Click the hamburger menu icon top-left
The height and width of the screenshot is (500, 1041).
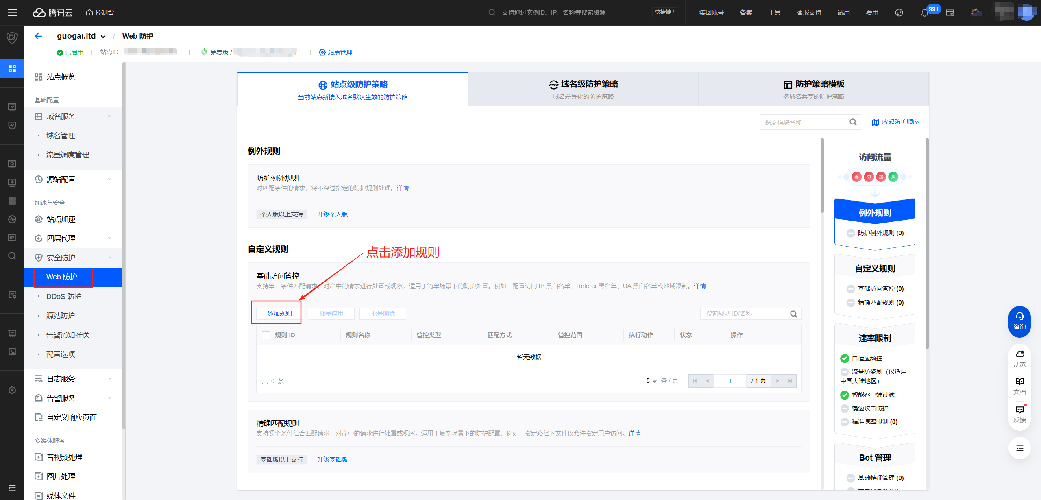point(12,13)
